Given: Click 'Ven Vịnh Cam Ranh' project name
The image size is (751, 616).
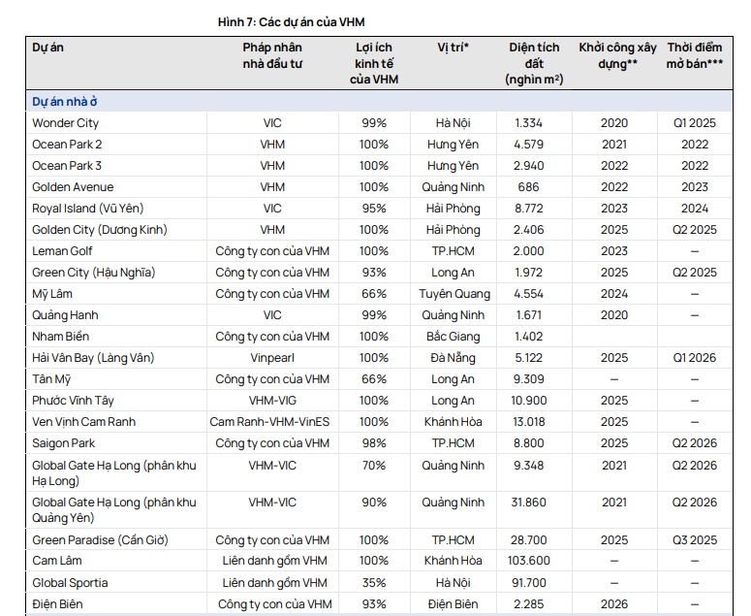Looking at the screenshot, I should pyautogui.click(x=83, y=422).
